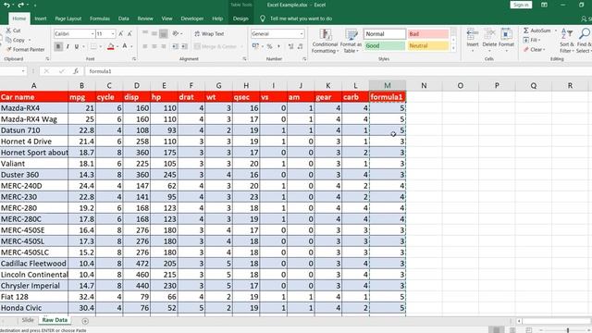Open the Insert ribbon tab
Screen dimensions: 592x333
[41, 18]
